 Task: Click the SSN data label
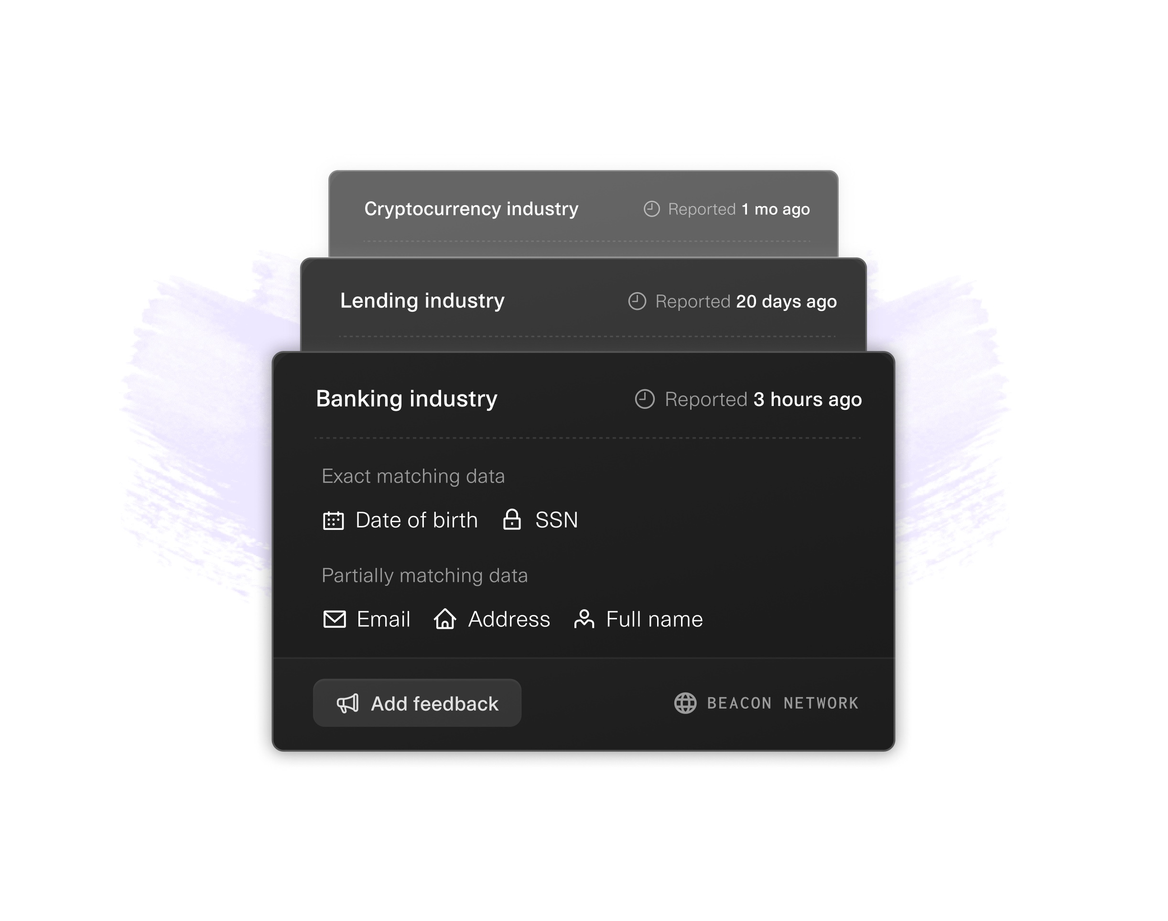[x=557, y=520]
